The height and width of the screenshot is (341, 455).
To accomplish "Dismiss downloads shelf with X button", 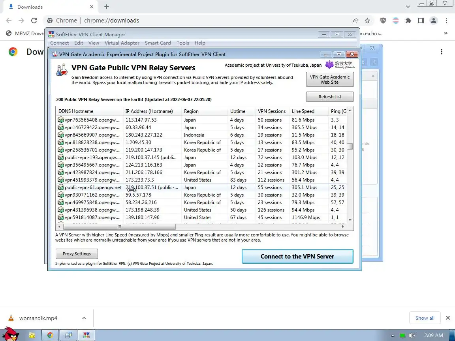I will 448,318.
